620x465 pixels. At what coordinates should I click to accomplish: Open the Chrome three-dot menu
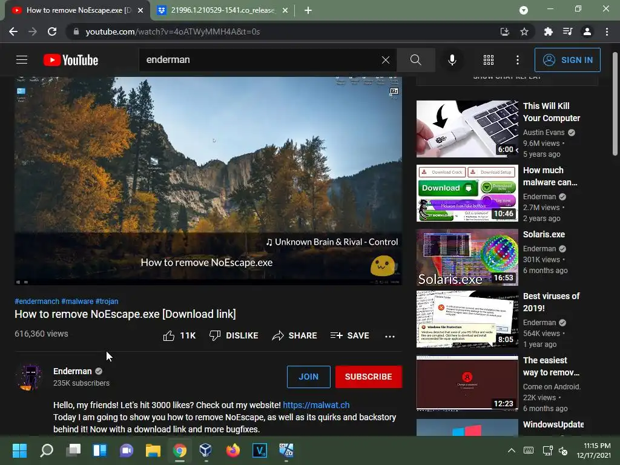607,31
